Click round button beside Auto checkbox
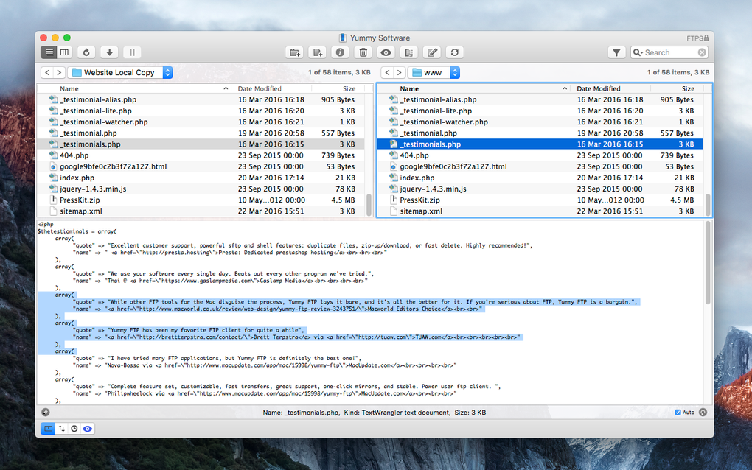Viewport: 752px width, 470px height. point(703,412)
